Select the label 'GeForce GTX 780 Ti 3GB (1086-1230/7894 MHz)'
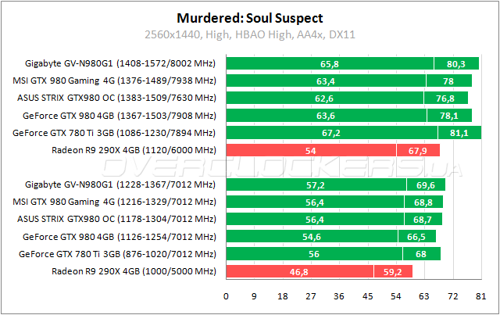The width and height of the screenshot is (500, 315). 114,133
